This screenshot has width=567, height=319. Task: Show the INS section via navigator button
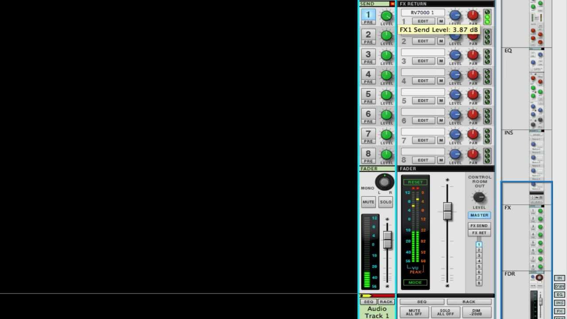(559, 303)
